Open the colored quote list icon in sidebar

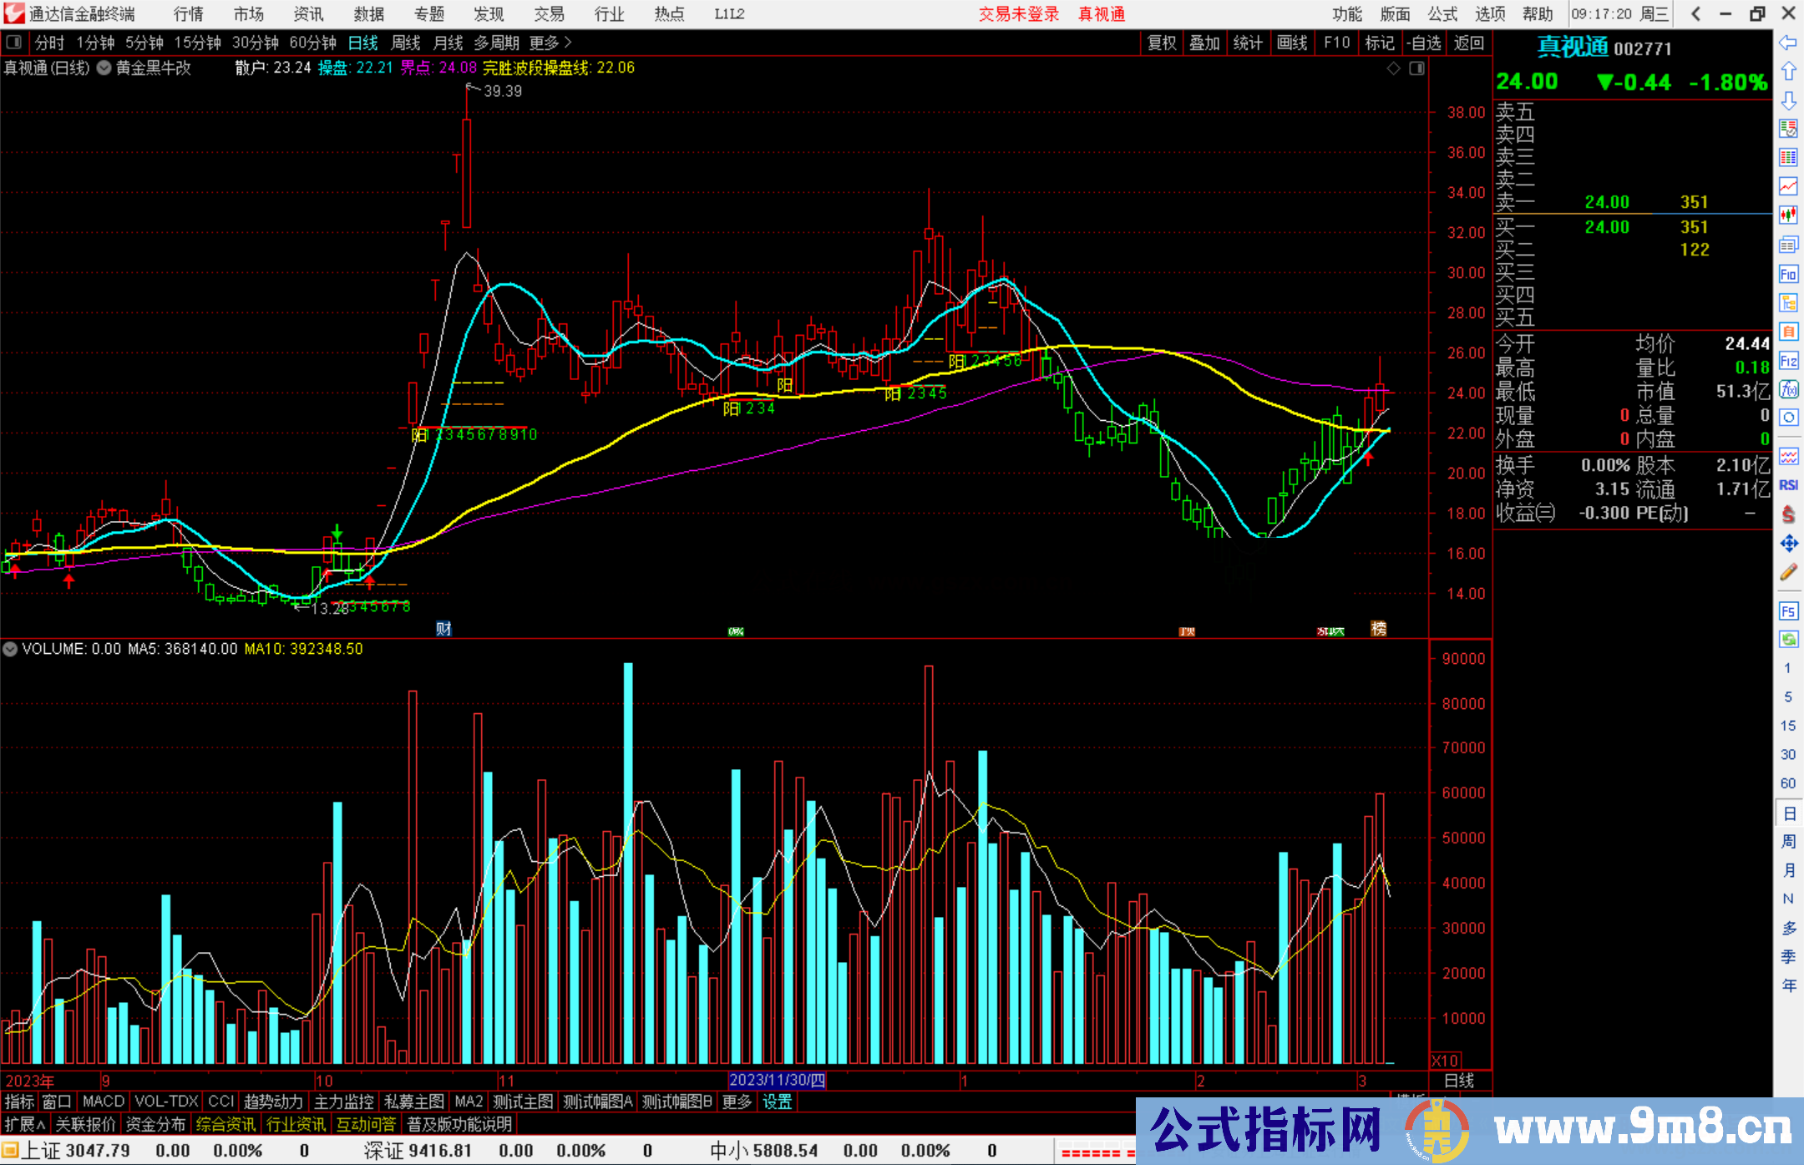click(1788, 129)
